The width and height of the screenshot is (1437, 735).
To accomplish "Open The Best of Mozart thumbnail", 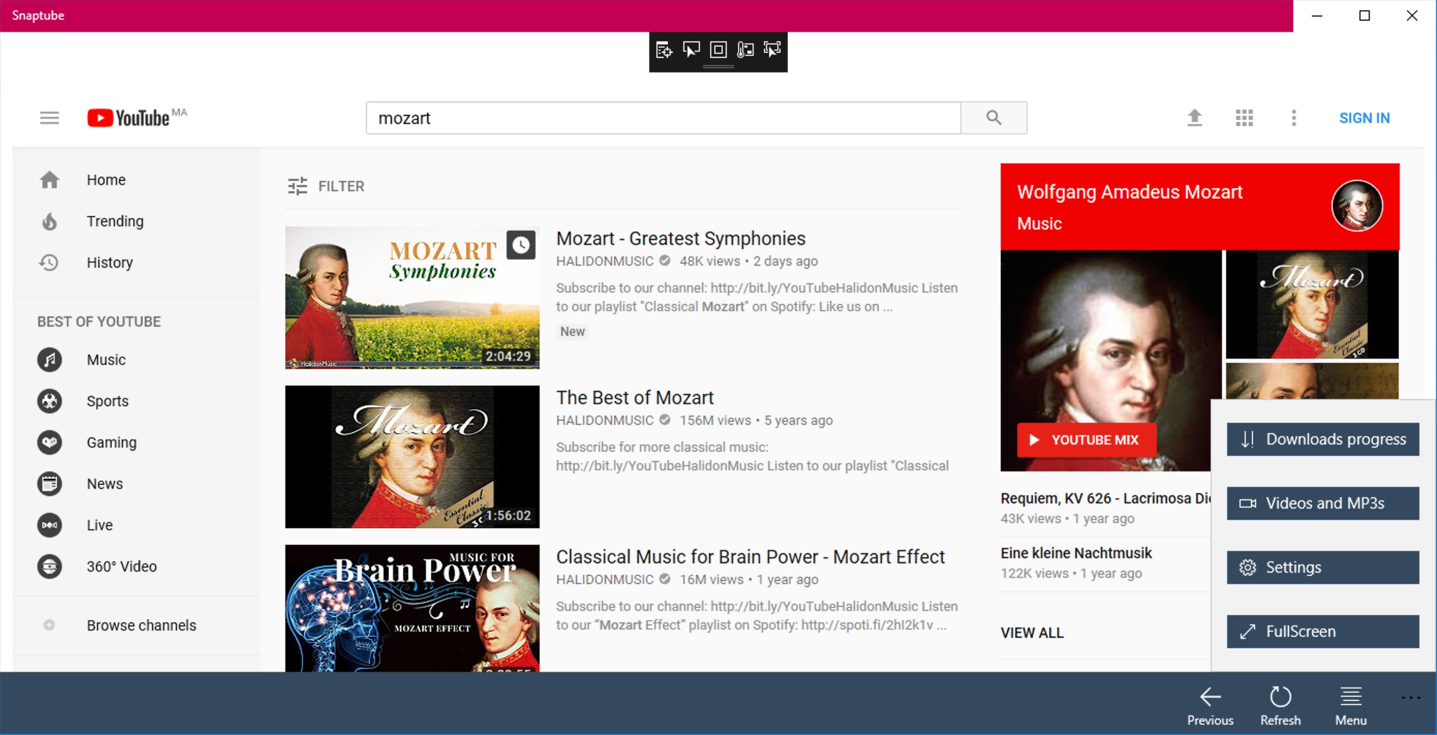I will point(412,457).
